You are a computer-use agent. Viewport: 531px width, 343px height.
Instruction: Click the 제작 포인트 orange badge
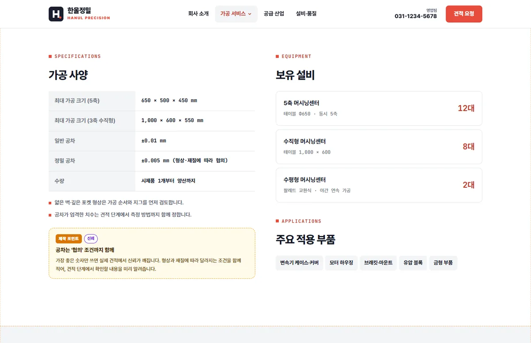(69, 239)
